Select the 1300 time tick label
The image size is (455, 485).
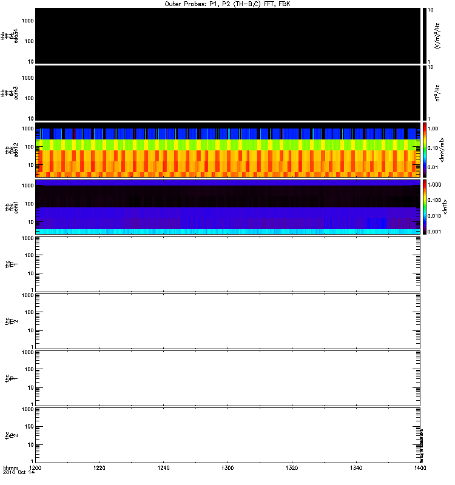click(227, 467)
